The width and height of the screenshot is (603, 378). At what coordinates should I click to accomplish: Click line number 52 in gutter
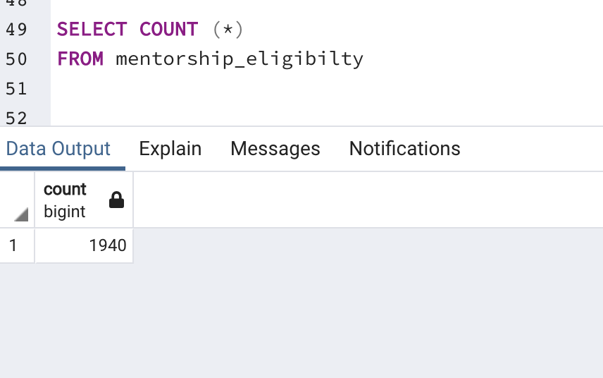[16, 118]
